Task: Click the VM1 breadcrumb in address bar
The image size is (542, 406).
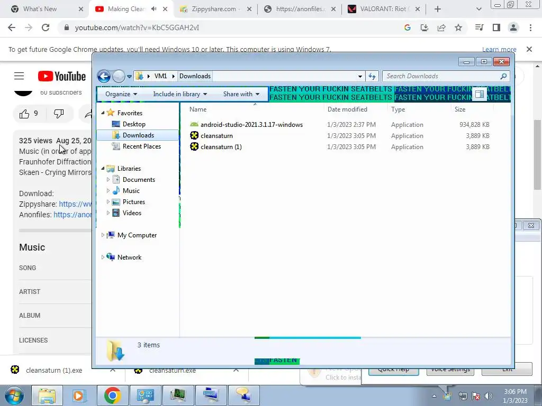Action: pyautogui.click(x=160, y=76)
